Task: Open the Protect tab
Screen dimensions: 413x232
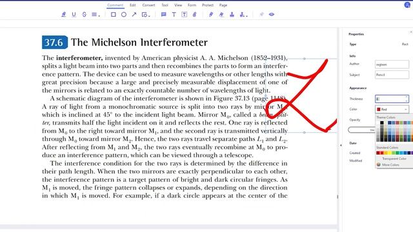Action: click(x=208, y=5)
